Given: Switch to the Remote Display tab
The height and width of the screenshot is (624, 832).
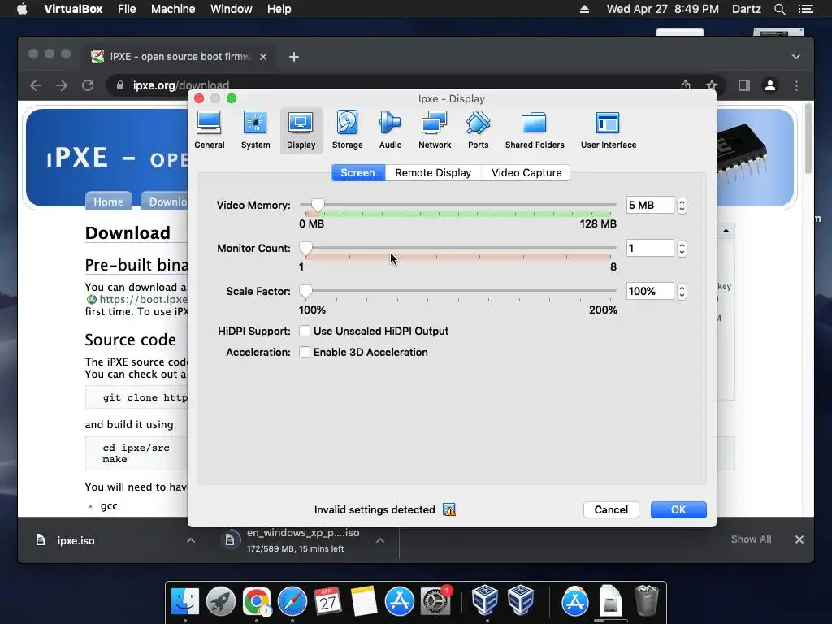Looking at the screenshot, I should [x=433, y=173].
